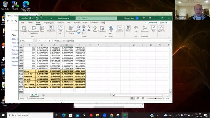The height and width of the screenshot is (118, 210).
Task: Open the Windows Start menu
Action: tap(3, 115)
